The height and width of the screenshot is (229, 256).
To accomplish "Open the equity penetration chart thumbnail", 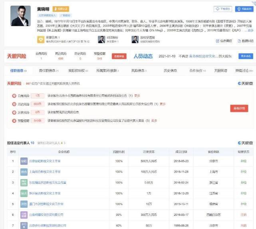I will point(135,40).
